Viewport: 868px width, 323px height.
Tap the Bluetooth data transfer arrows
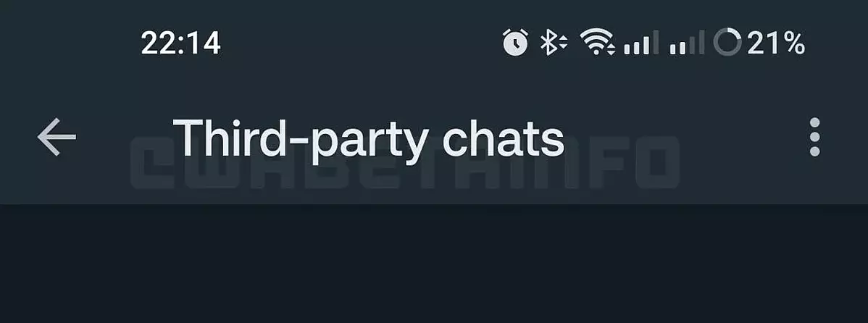click(562, 43)
